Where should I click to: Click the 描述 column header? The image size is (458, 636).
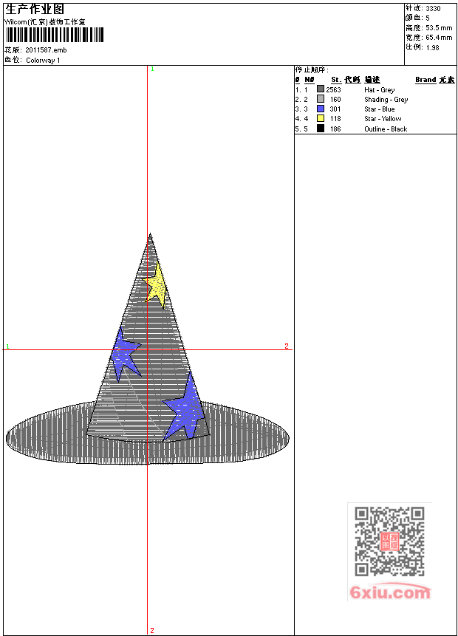coord(372,80)
